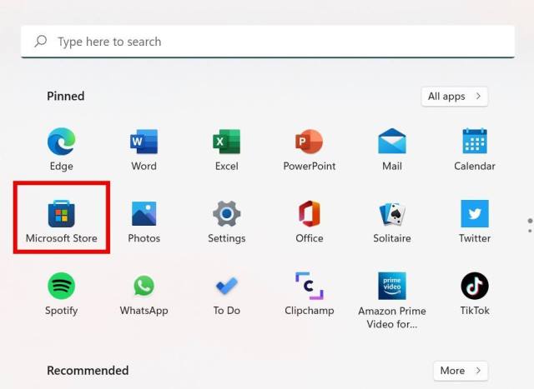
Task: Open the Twitter app
Action: click(x=475, y=221)
